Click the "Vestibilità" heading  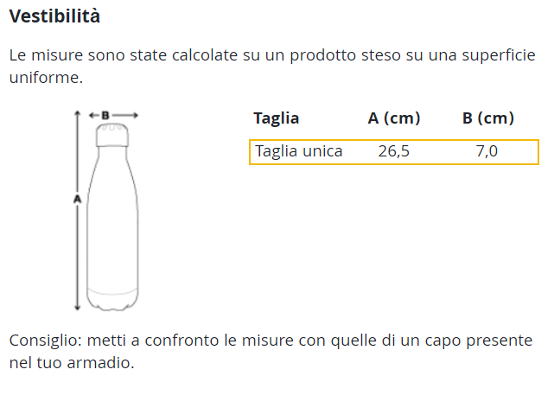(54, 16)
